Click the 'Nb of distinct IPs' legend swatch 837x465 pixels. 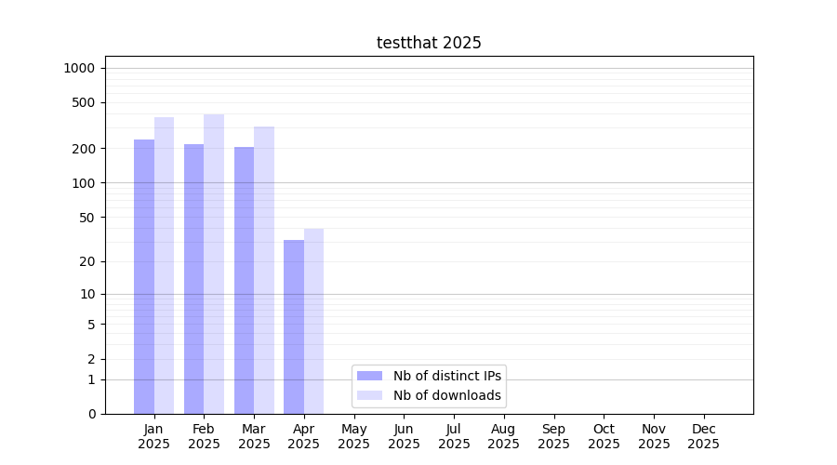(370, 376)
